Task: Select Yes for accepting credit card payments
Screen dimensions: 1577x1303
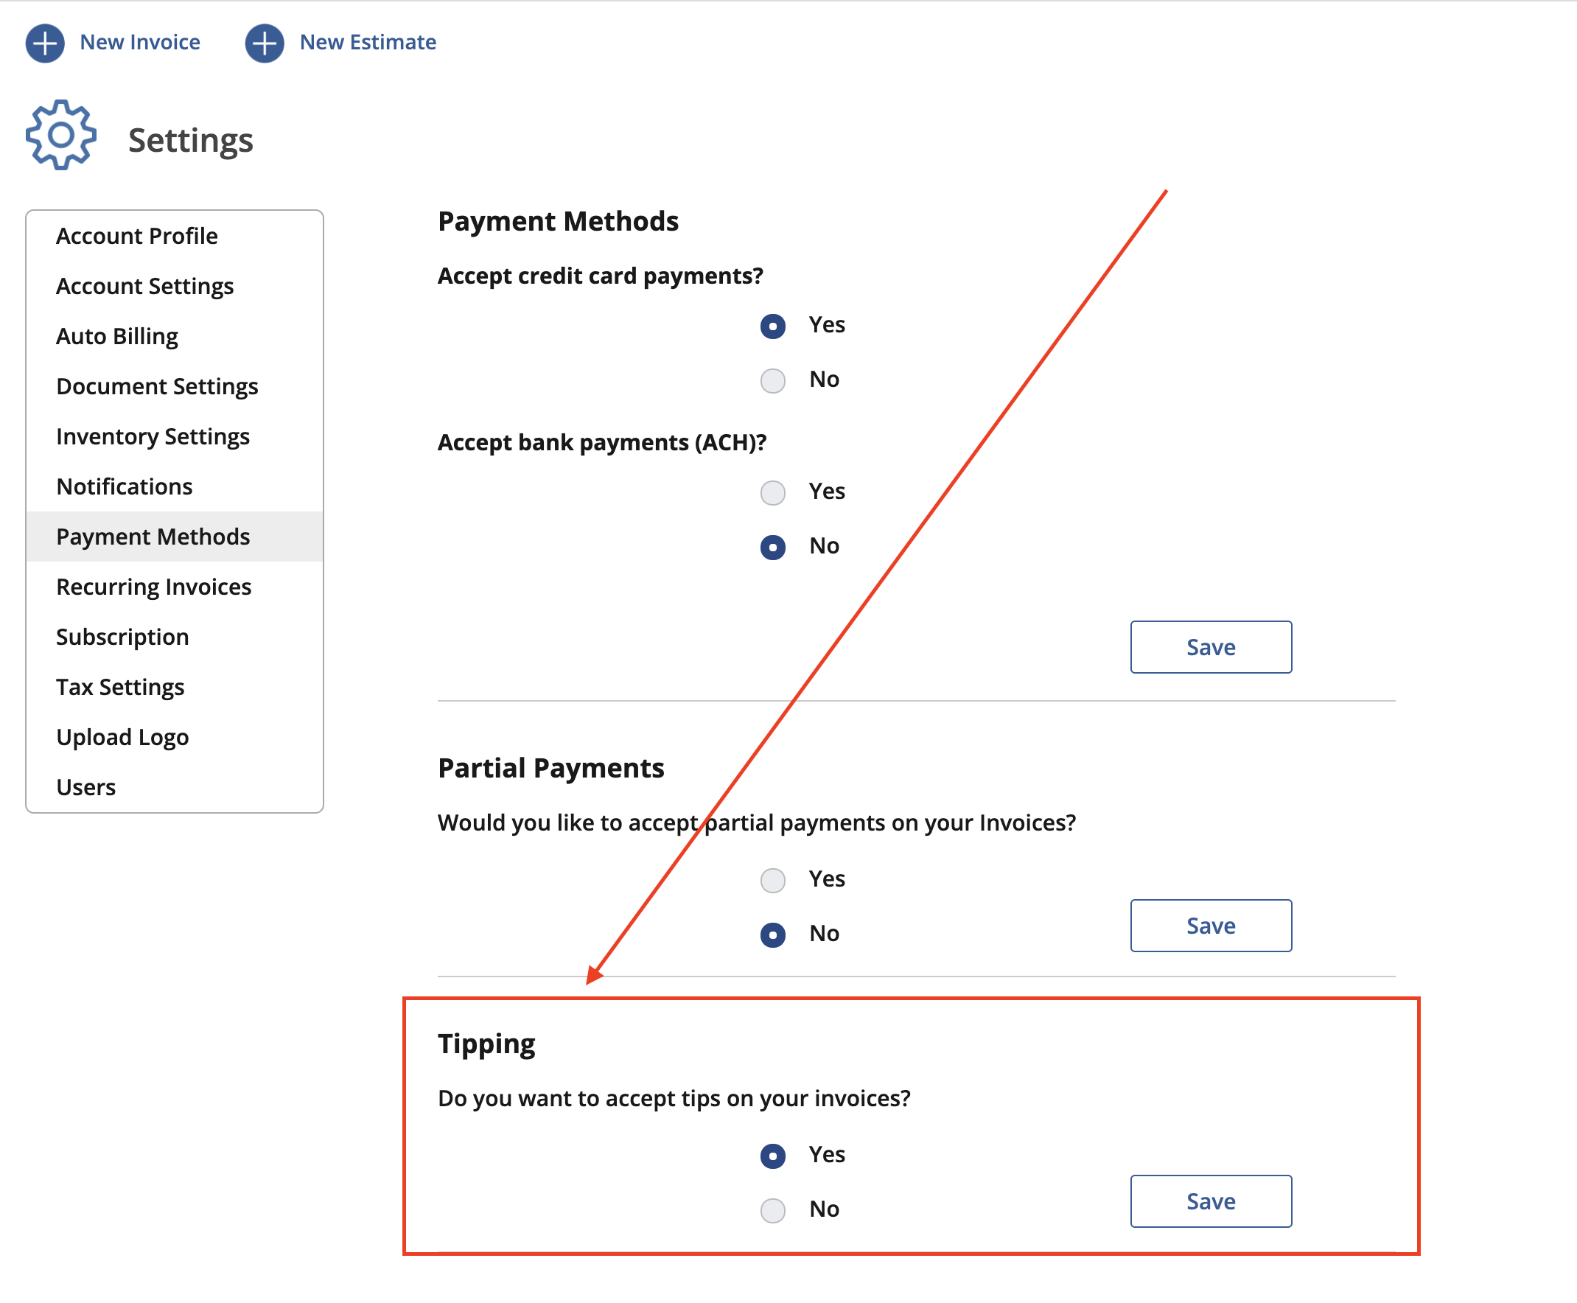Action: (x=772, y=326)
